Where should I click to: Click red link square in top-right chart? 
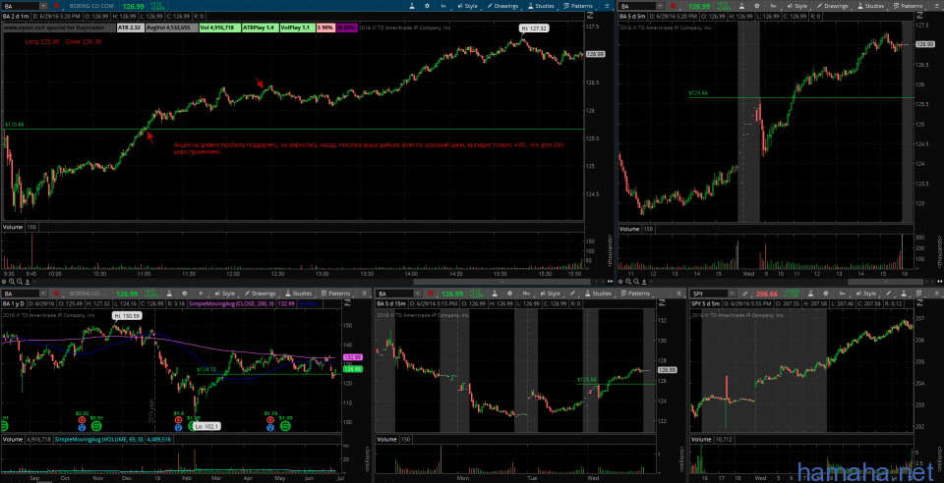[673, 6]
